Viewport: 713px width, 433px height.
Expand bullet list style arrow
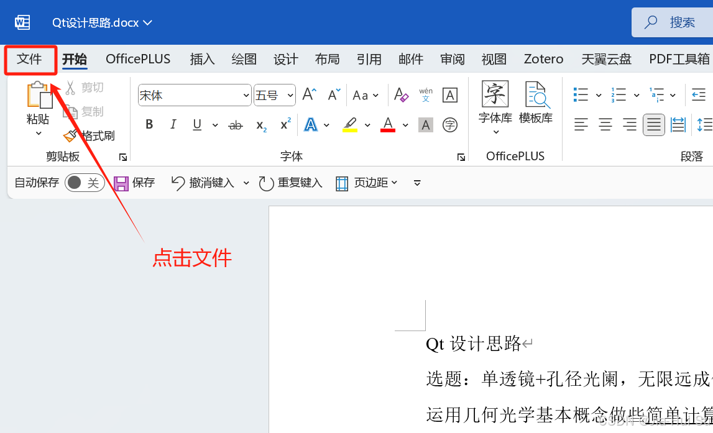point(599,96)
